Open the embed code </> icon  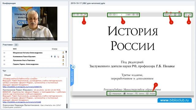pos(166,15)
